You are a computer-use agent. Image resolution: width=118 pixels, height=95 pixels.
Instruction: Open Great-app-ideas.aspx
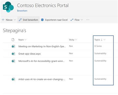[30, 54]
